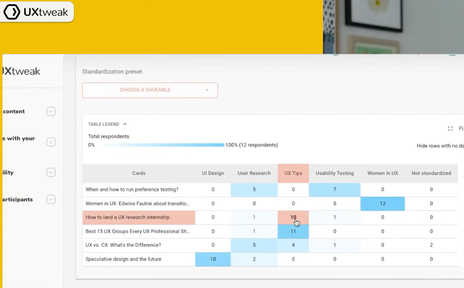Click User Research cell for preference testing row
Viewport: 464px width, 288px height.
point(254,189)
